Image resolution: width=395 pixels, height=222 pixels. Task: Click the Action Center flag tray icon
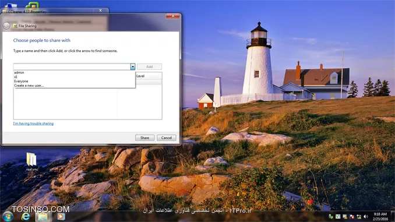(x=352, y=216)
